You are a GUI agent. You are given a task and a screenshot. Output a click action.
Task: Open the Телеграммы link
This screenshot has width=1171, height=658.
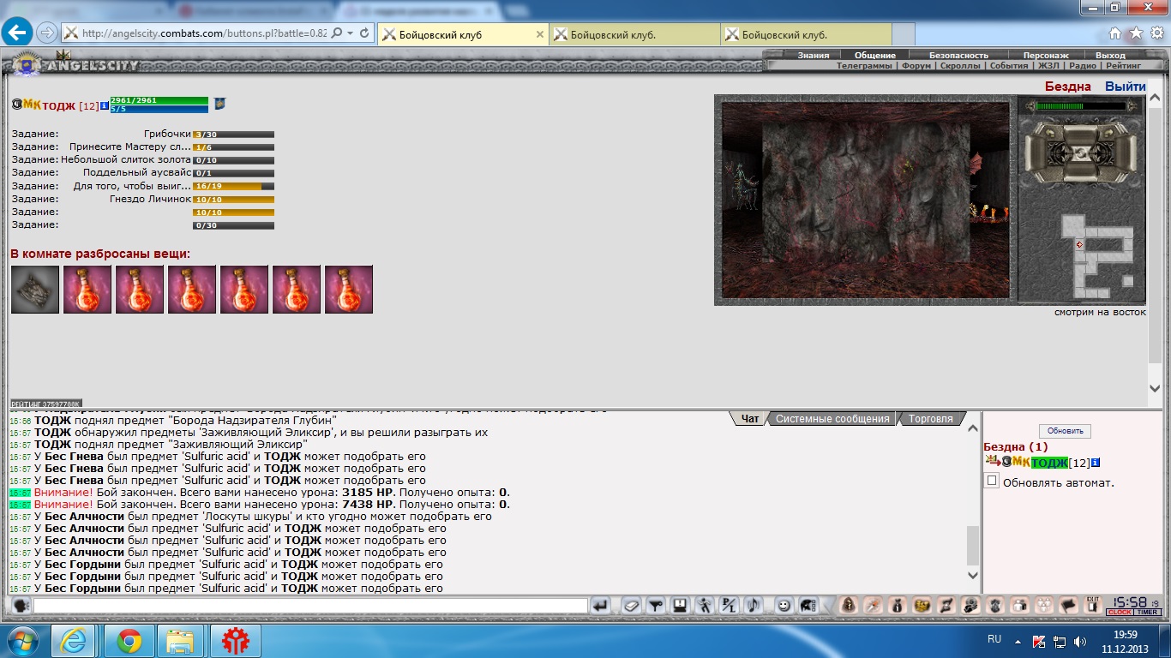(x=865, y=65)
